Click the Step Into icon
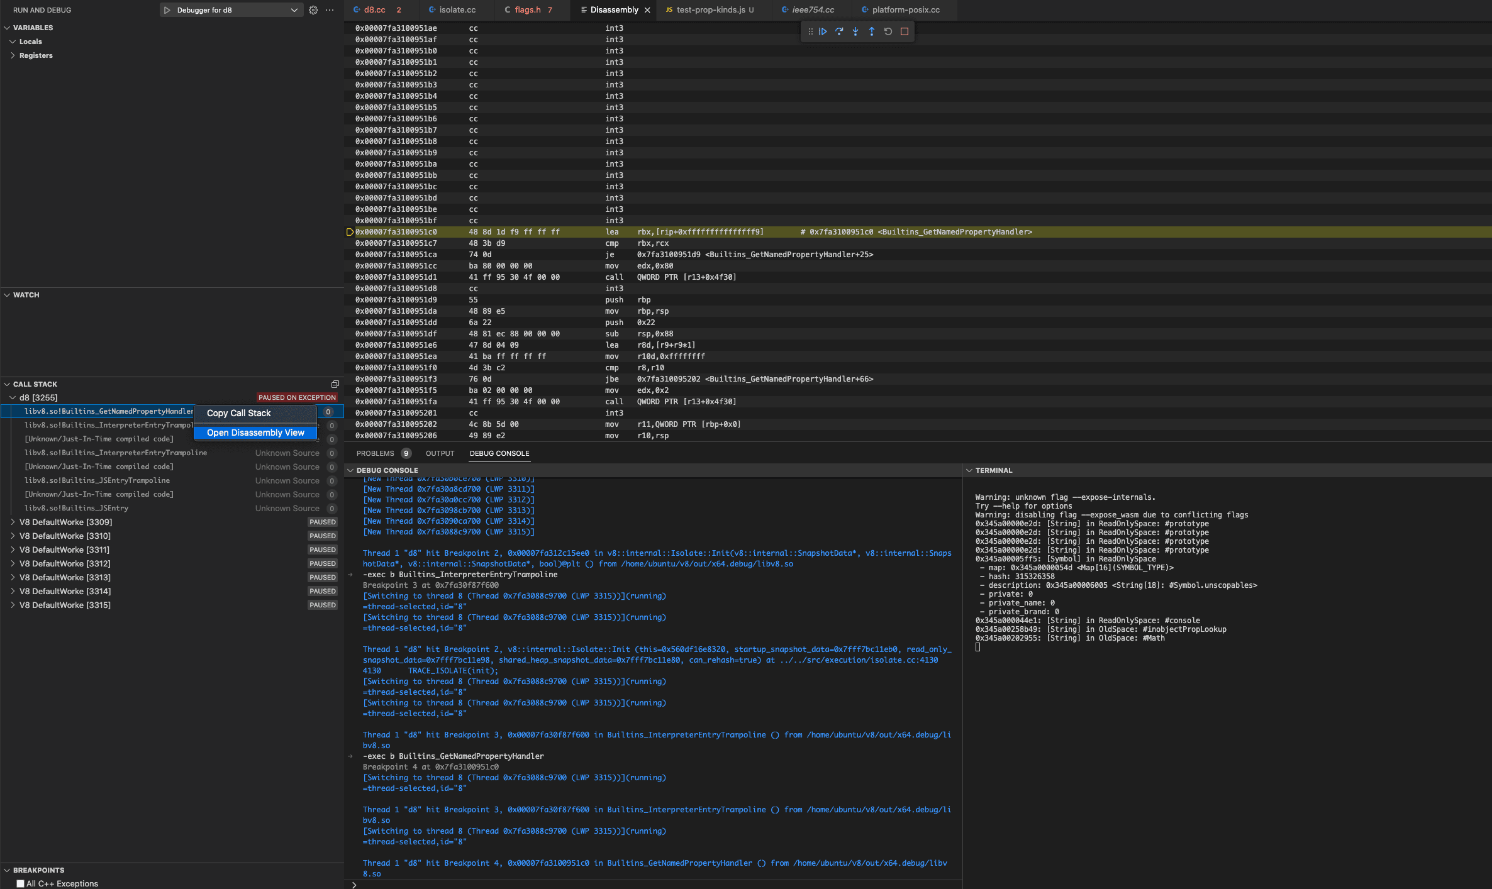This screenshot has height=889, width=1492. (855, 31)
